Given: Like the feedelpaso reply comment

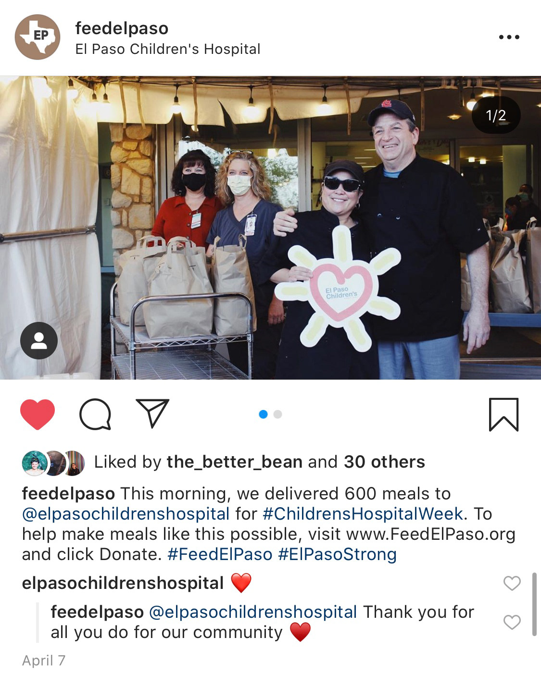Looking at the screenshot, I should [x=512, y=622].
